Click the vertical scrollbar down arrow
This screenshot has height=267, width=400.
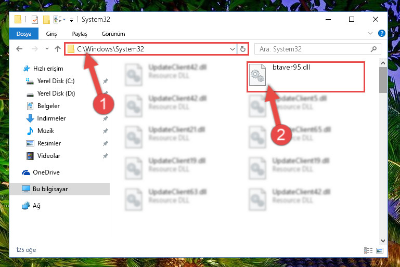click(x=383, y=241)
